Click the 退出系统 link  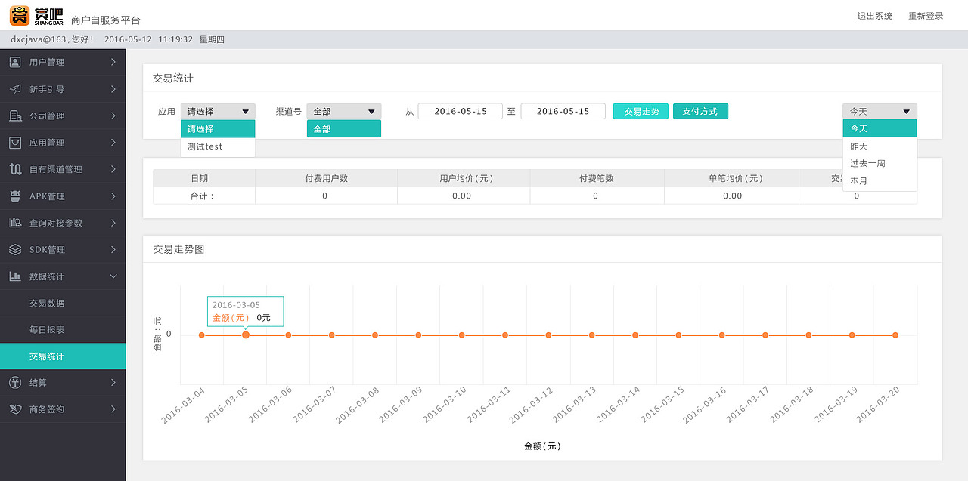pos(874,16)
